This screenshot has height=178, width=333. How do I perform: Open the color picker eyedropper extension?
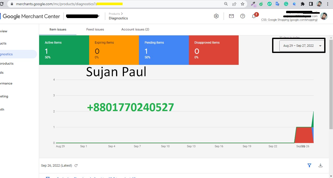253,4
